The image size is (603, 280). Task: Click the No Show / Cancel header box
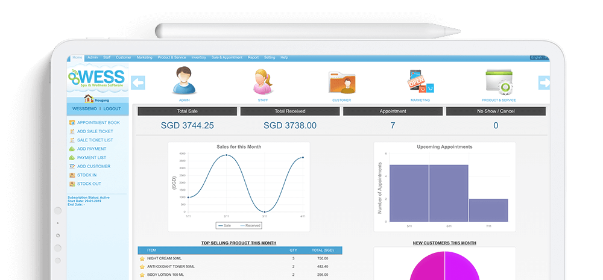pos(496,111)
